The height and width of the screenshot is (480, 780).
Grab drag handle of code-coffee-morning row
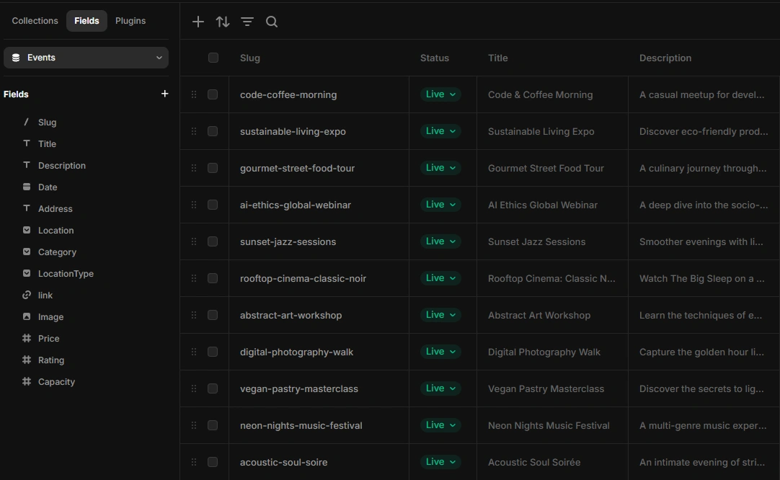(194, 94)
